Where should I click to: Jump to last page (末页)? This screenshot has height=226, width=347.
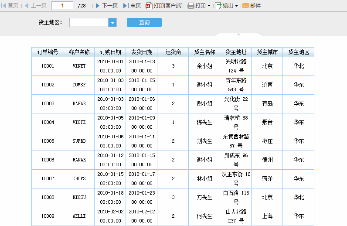click(132, 6)
